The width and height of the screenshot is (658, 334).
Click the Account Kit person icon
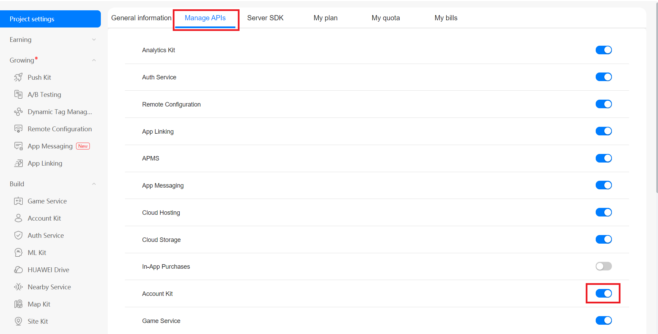click(18, 218)
